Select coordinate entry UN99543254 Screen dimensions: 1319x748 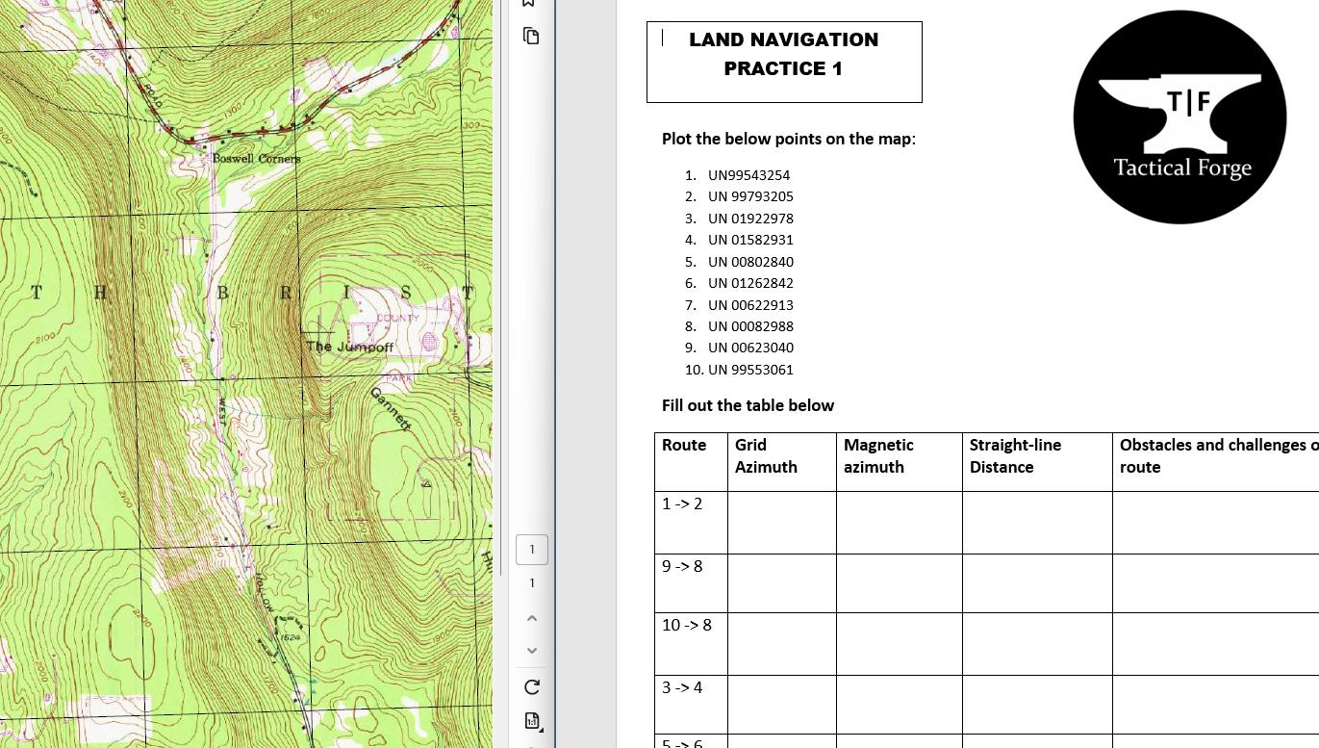coord(748,175)
